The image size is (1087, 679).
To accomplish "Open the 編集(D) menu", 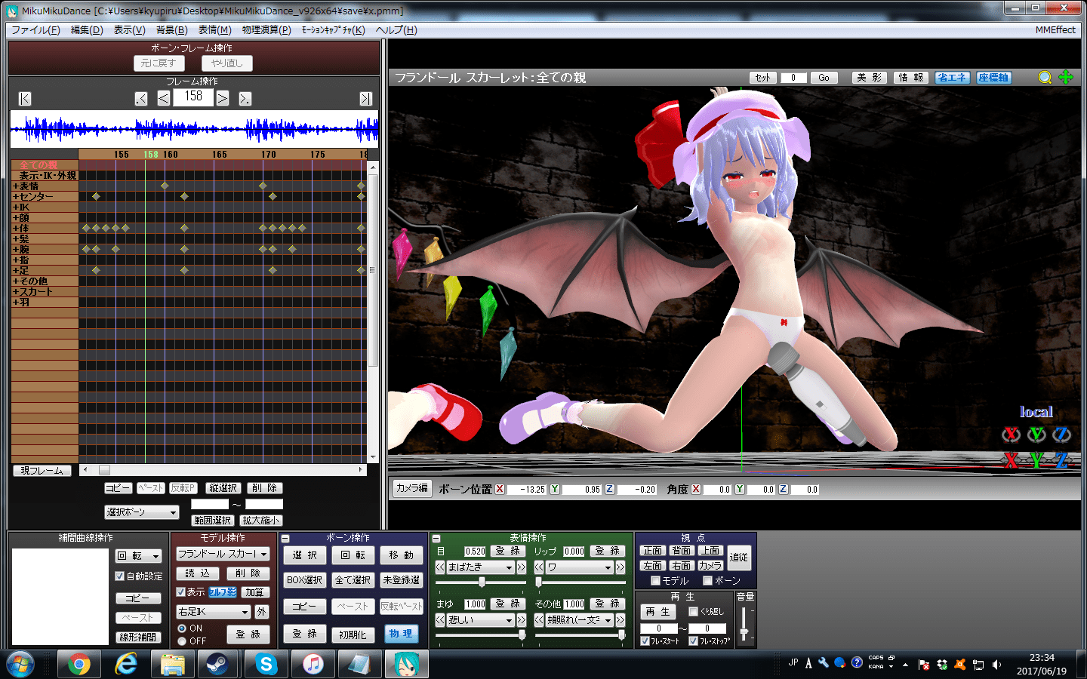I will click(x=87, y=30).
